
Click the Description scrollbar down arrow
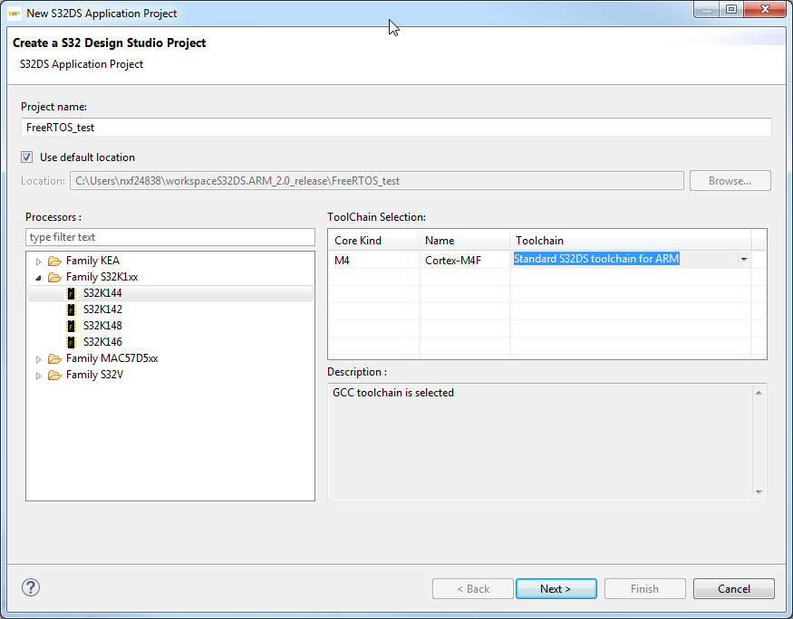tap(759, 492)
